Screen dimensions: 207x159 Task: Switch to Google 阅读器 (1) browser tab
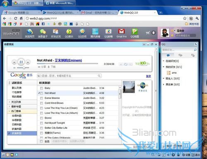pyautogui.click(x=22, y=13)
